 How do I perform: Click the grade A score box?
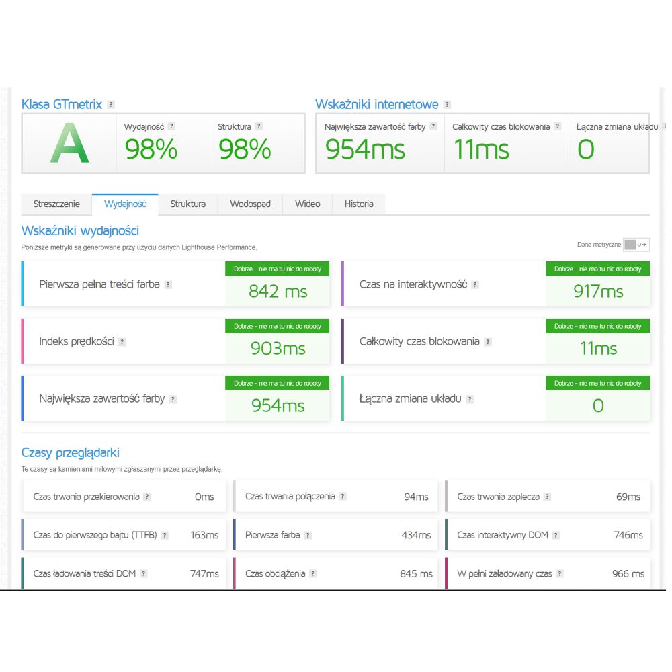coord(69,144)
